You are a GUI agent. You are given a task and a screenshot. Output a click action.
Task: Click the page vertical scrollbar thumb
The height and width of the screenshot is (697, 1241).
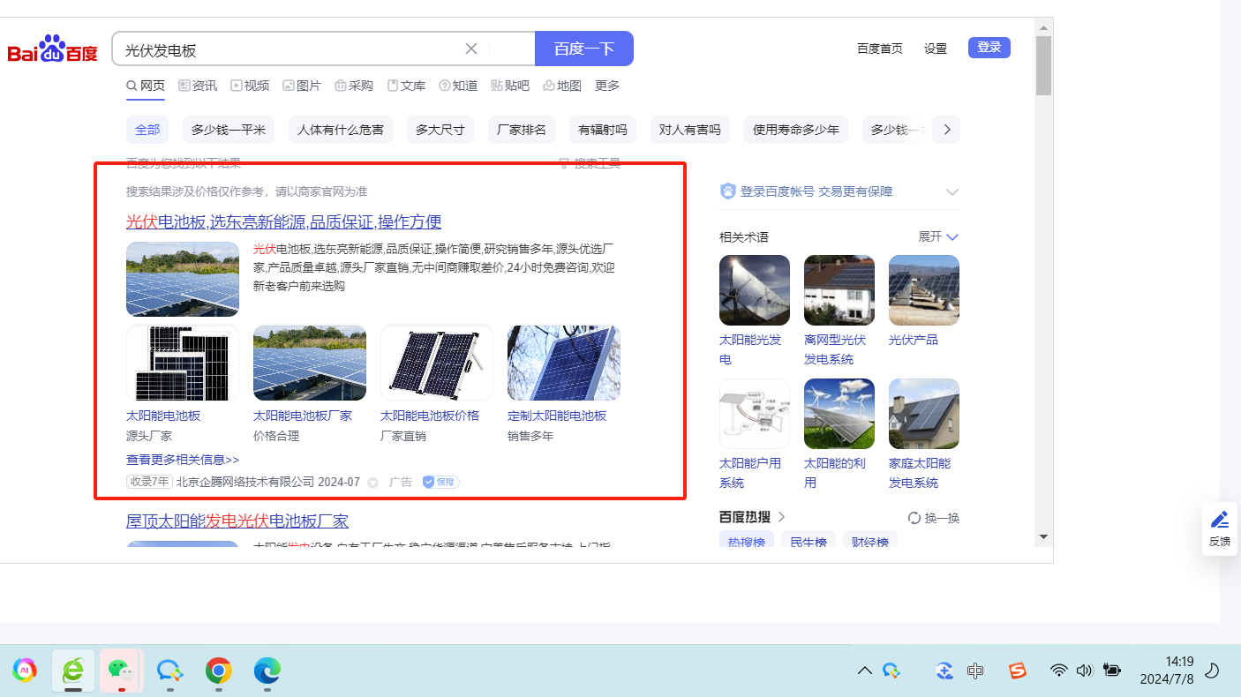click(1044, 65)
